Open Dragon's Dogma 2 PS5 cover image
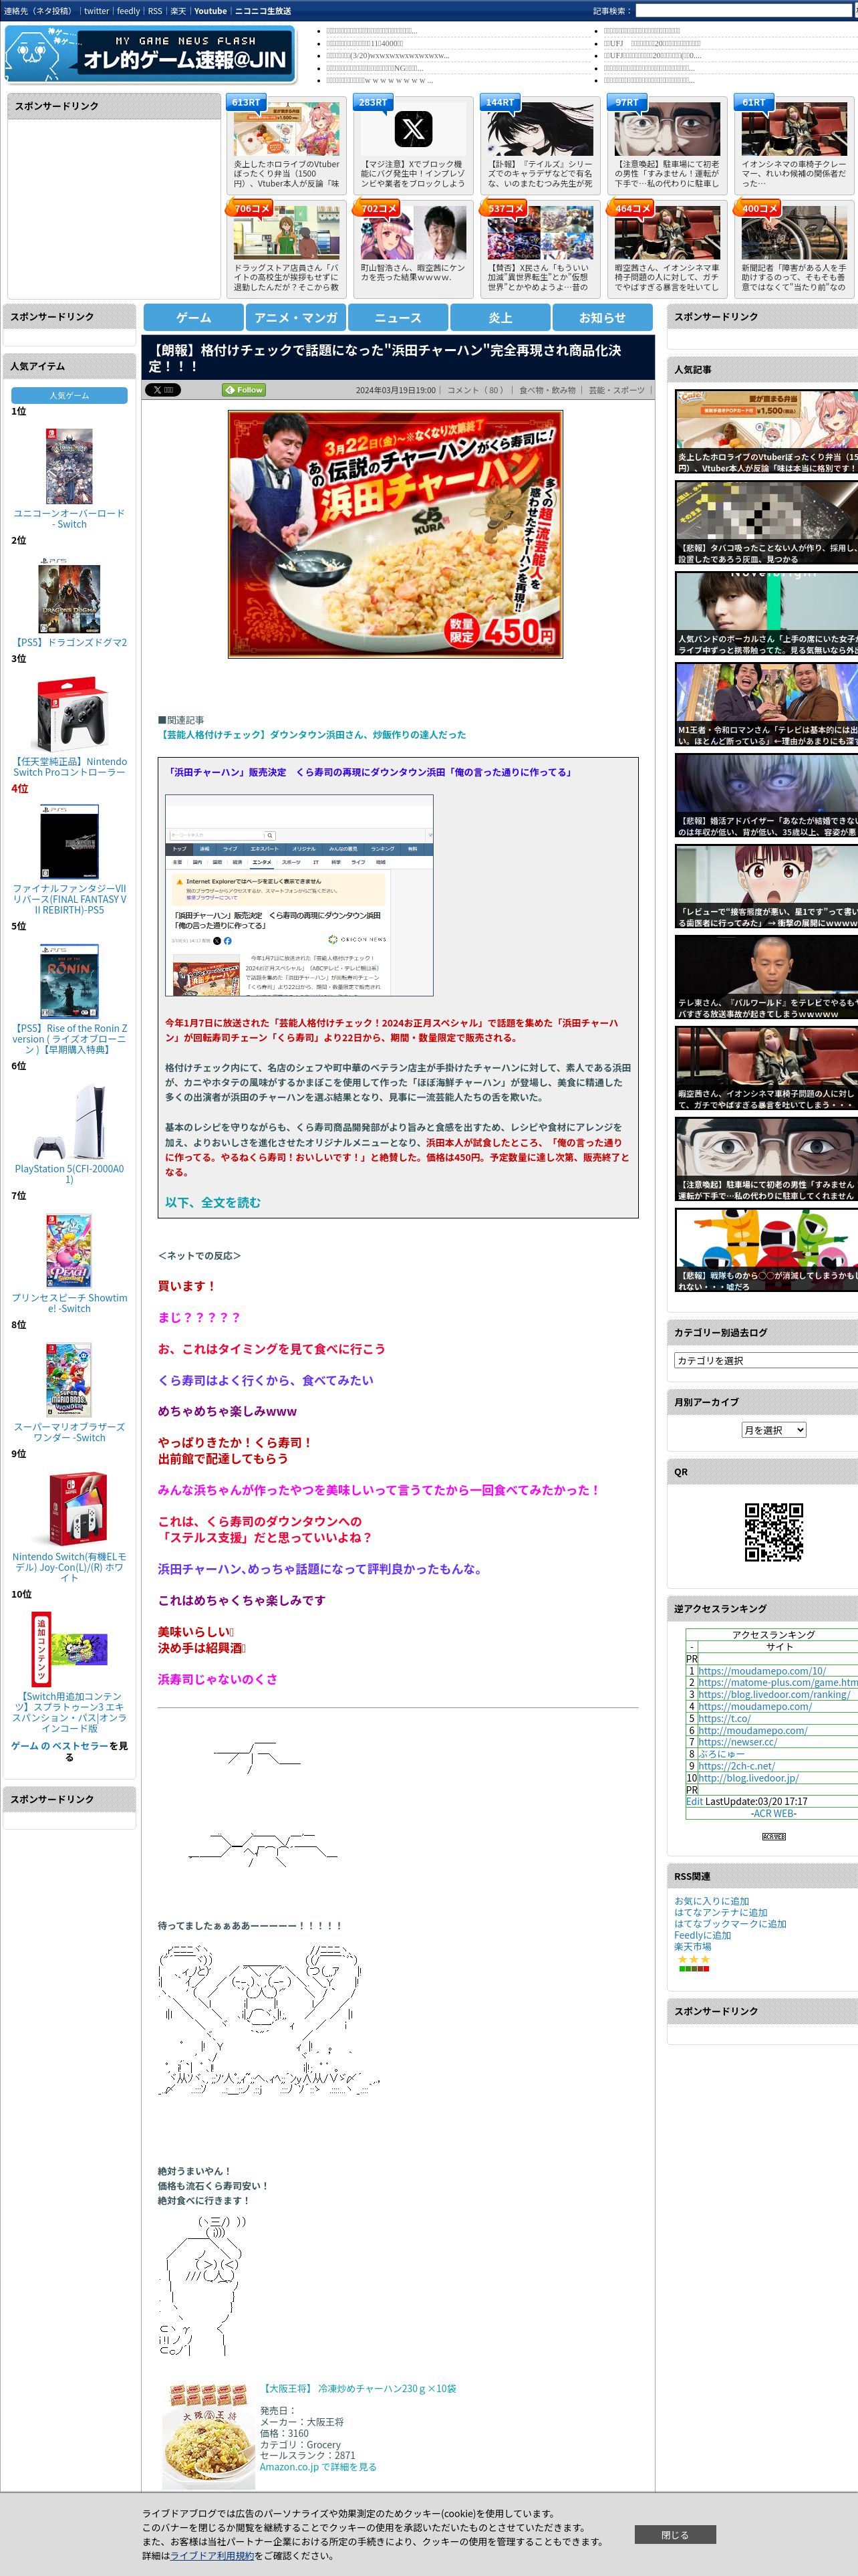The width and height of the screenshot is (858, 2576). [x=69, y=596]
